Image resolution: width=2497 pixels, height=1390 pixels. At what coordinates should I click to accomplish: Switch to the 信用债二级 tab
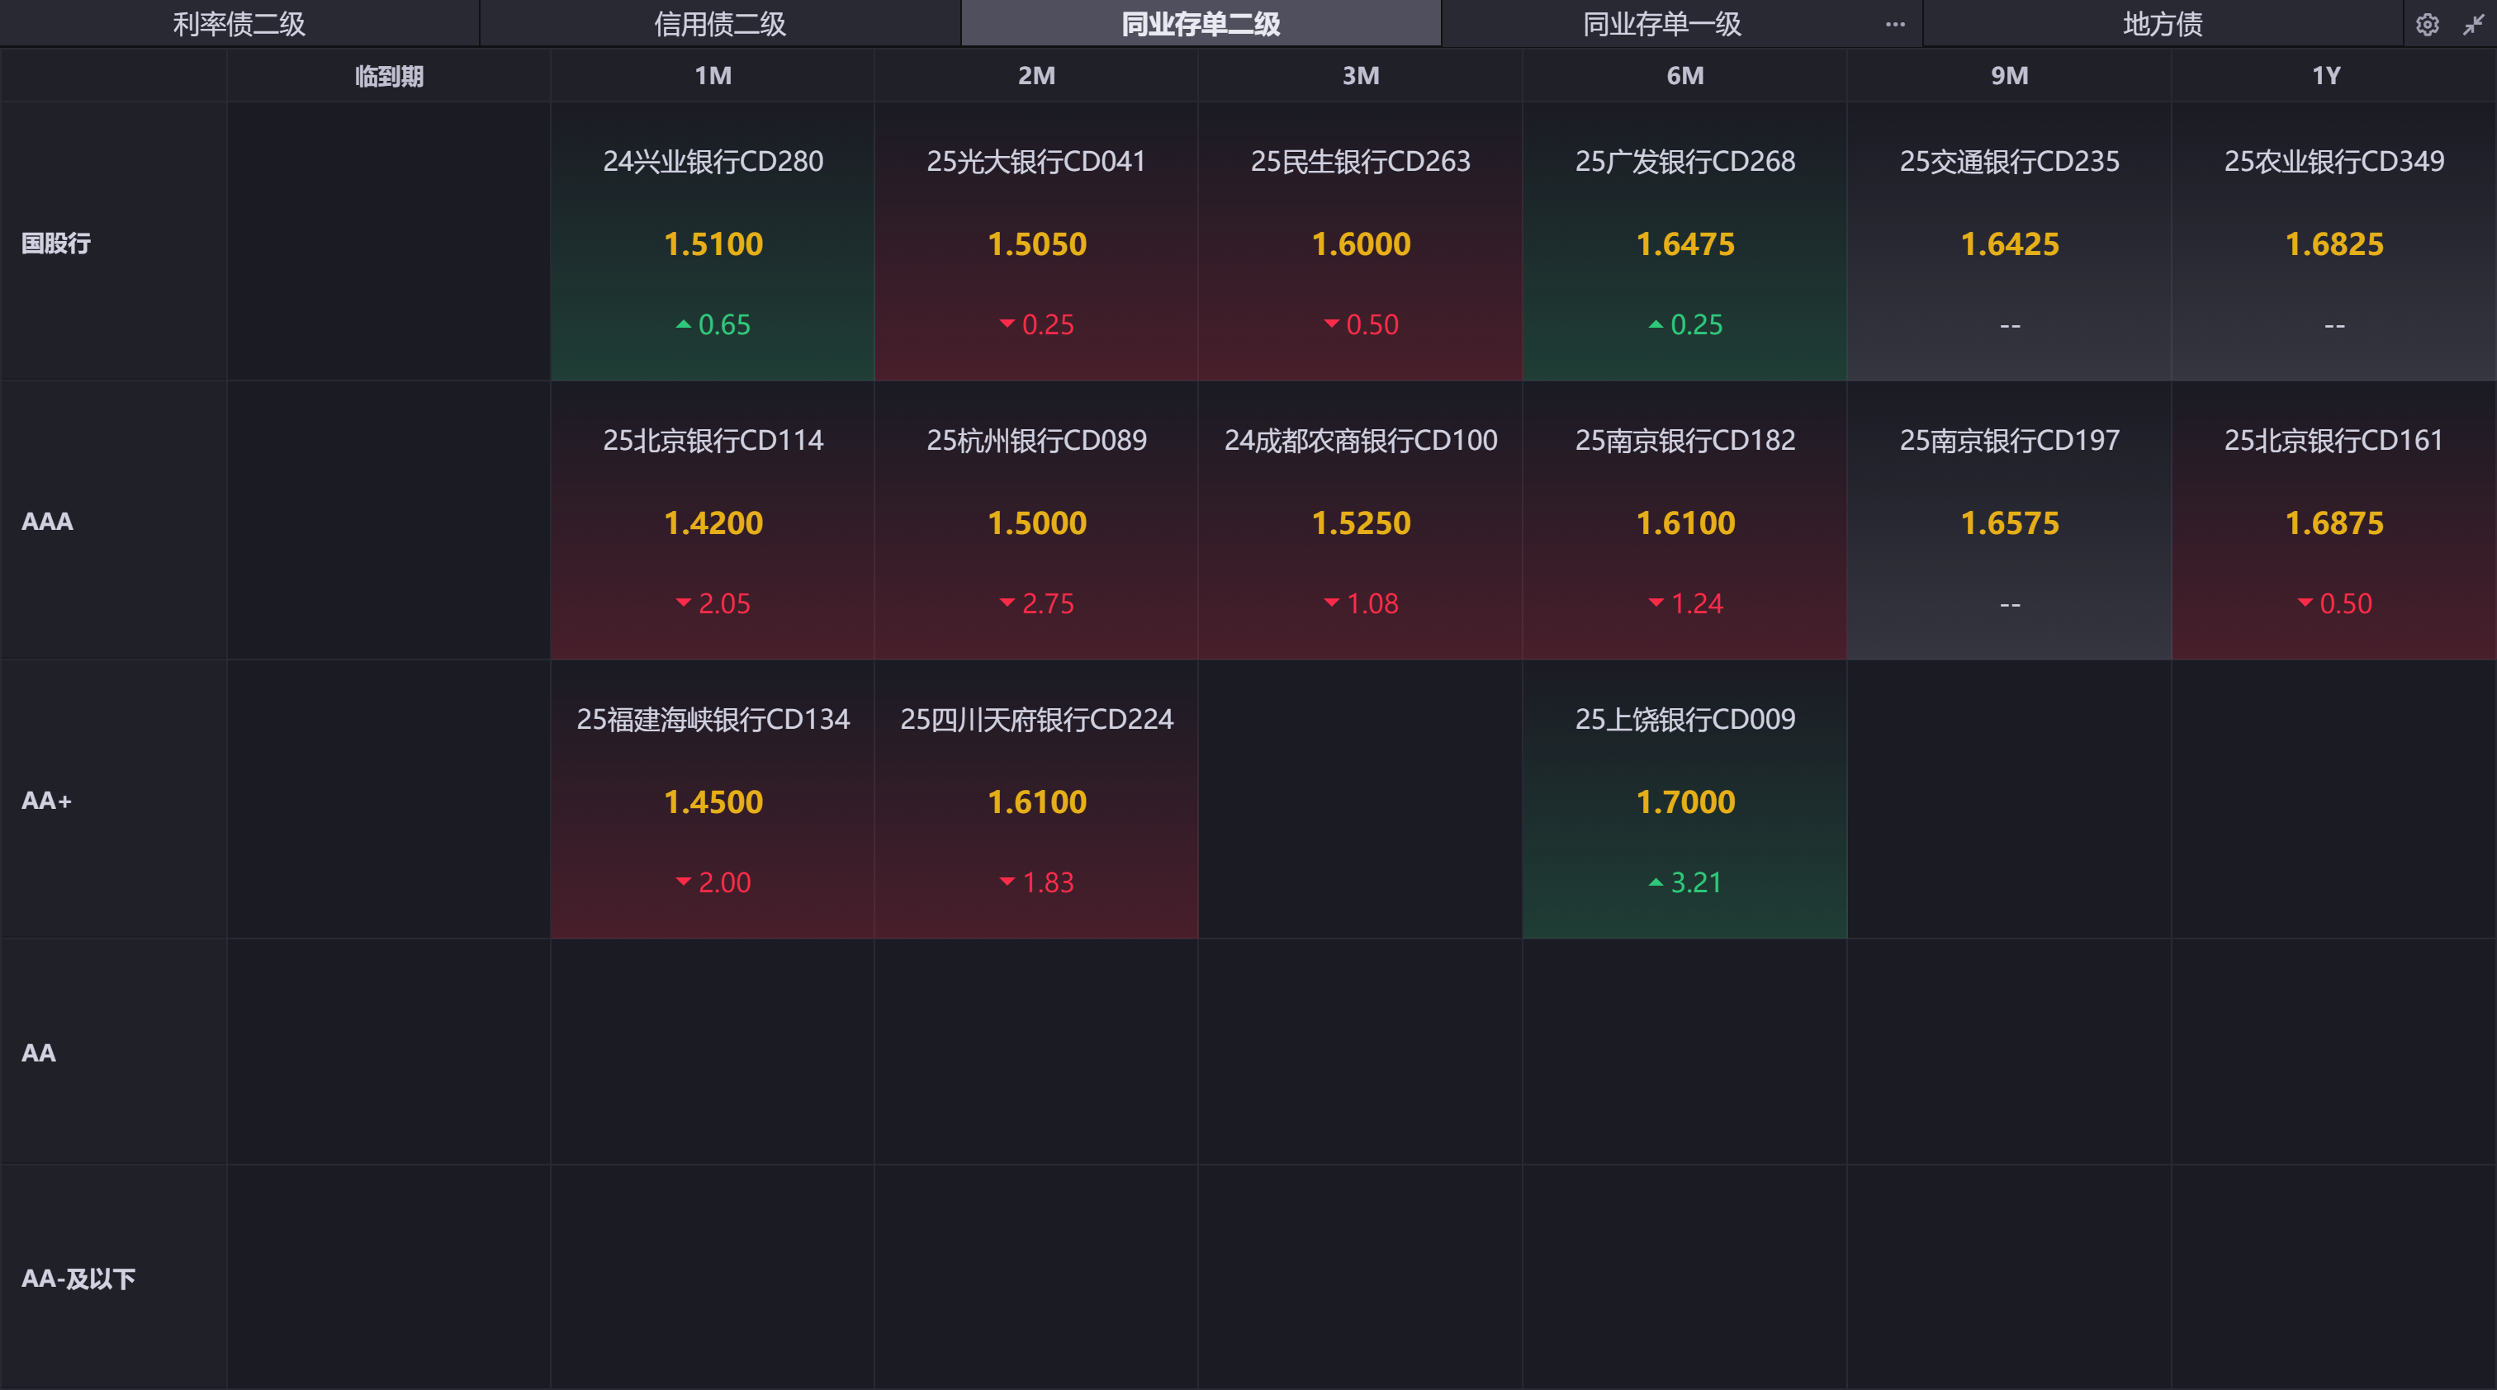pos(719,24)
